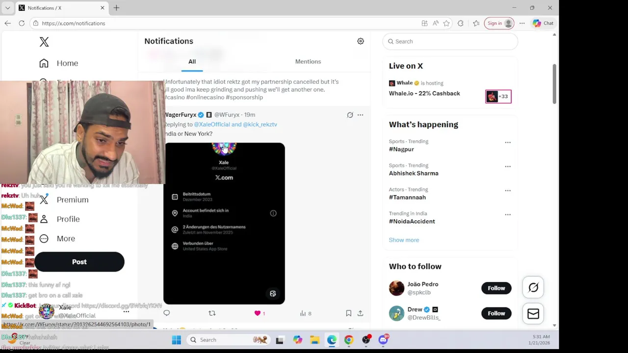628x353 pixels.
Task: Open the Grok floating button
Action: [533, 288]
